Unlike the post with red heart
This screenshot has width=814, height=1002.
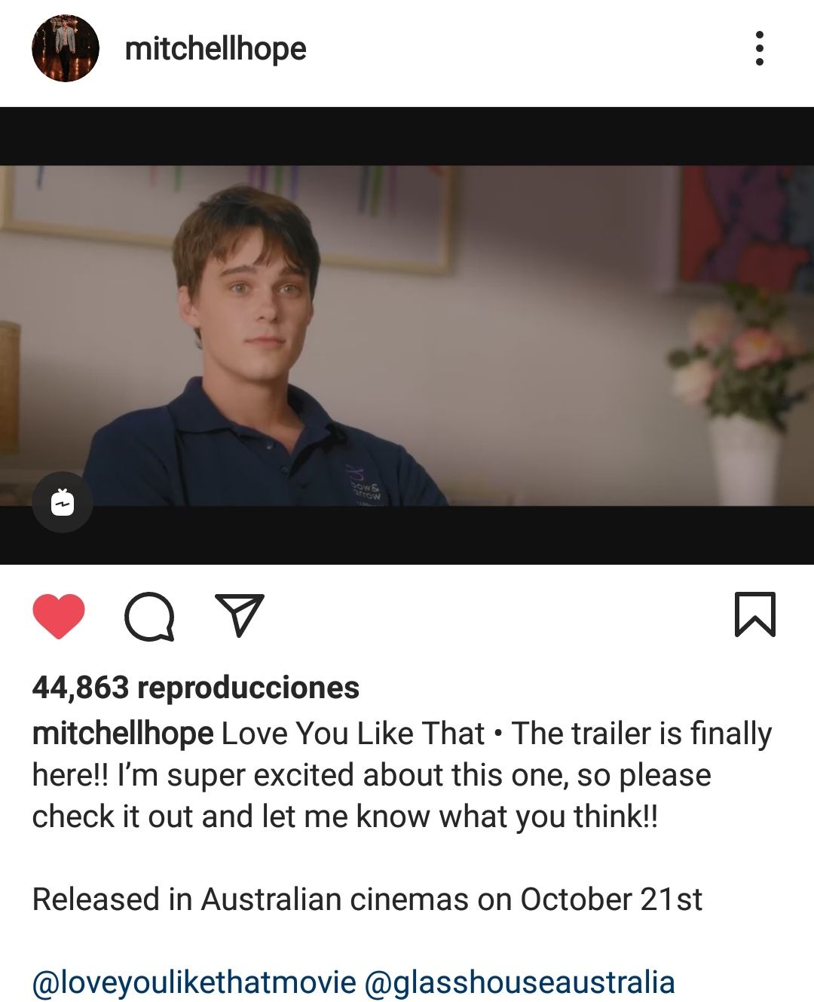[59, 616]
